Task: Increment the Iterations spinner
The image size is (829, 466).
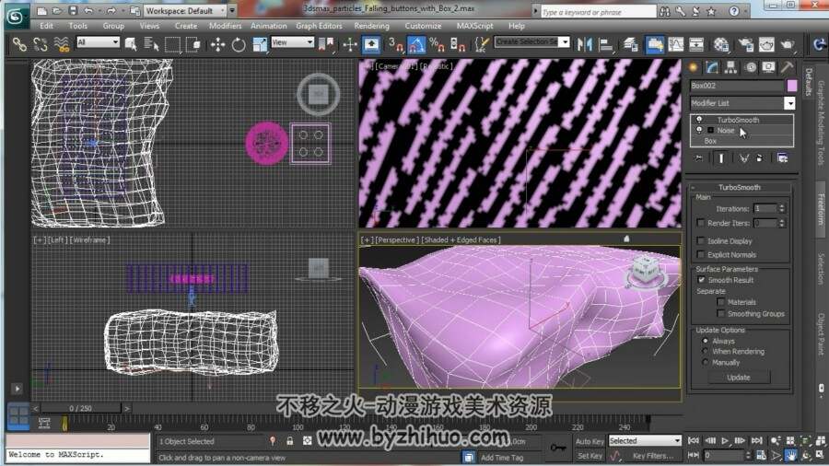Action: [x=782, y=206]
